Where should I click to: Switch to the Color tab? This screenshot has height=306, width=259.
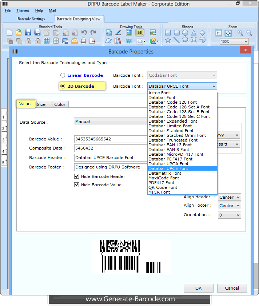coord(60,104)
